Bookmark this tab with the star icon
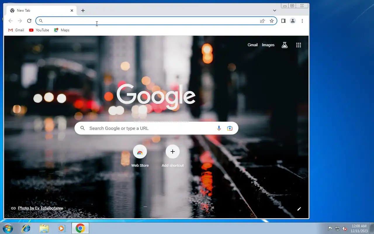 pos(272,21)
